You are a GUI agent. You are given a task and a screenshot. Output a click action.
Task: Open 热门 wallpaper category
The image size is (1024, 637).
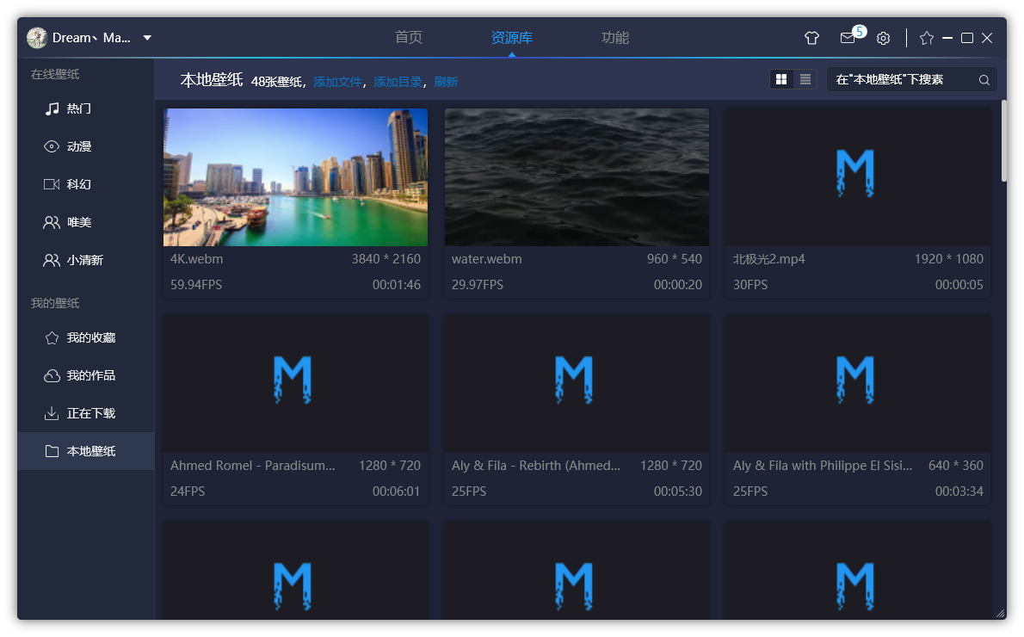pyautogui.click(x=86, y=108)
